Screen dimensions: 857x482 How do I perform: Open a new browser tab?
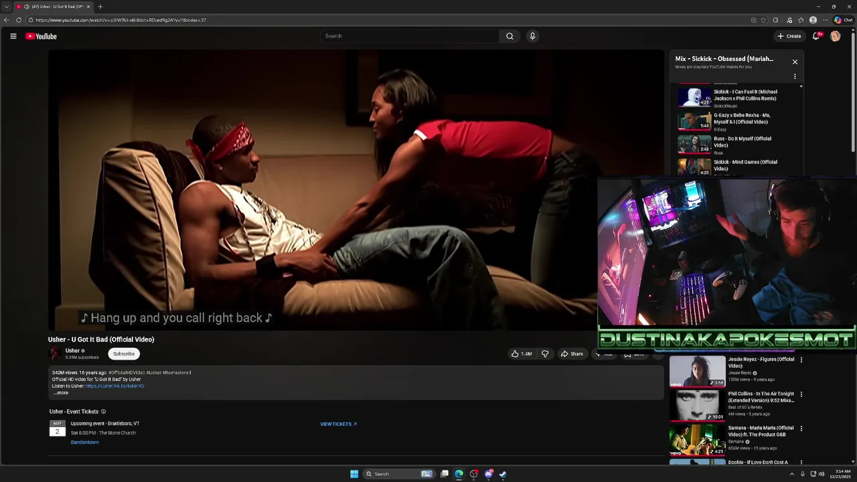[x=100, y=7]
